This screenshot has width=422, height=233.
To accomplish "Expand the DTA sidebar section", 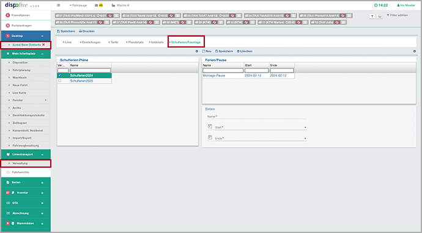I will (42, 203).
